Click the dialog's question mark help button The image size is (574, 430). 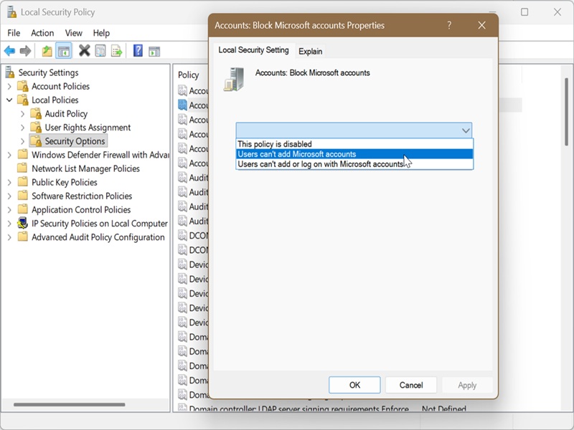click(449, 25)
